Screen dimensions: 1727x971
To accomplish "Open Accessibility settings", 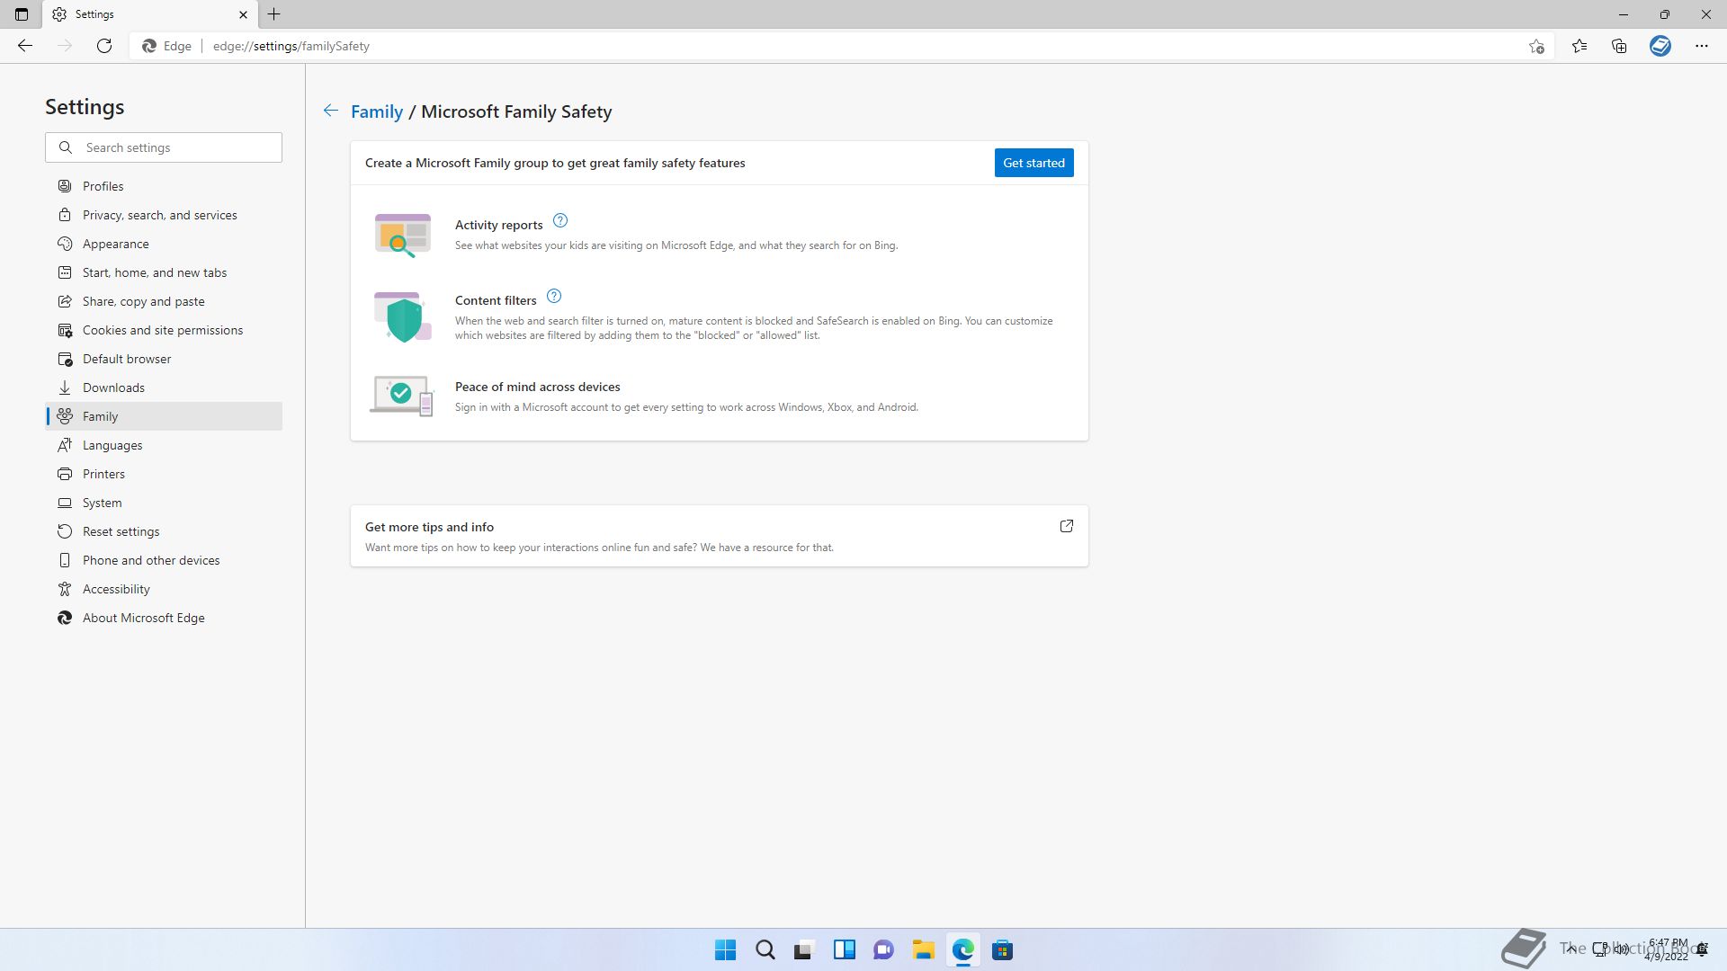I will [164, 589].
